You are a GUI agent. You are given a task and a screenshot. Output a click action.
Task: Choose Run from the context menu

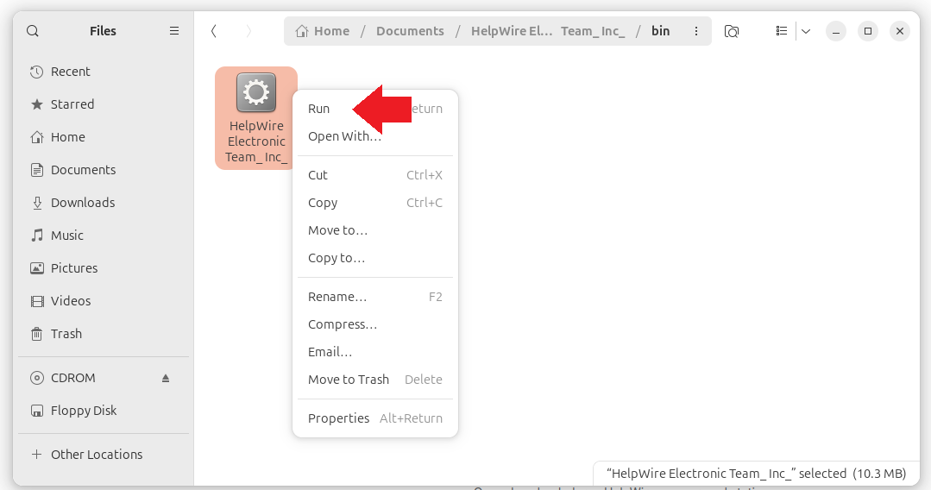click(x=375, y=109)
